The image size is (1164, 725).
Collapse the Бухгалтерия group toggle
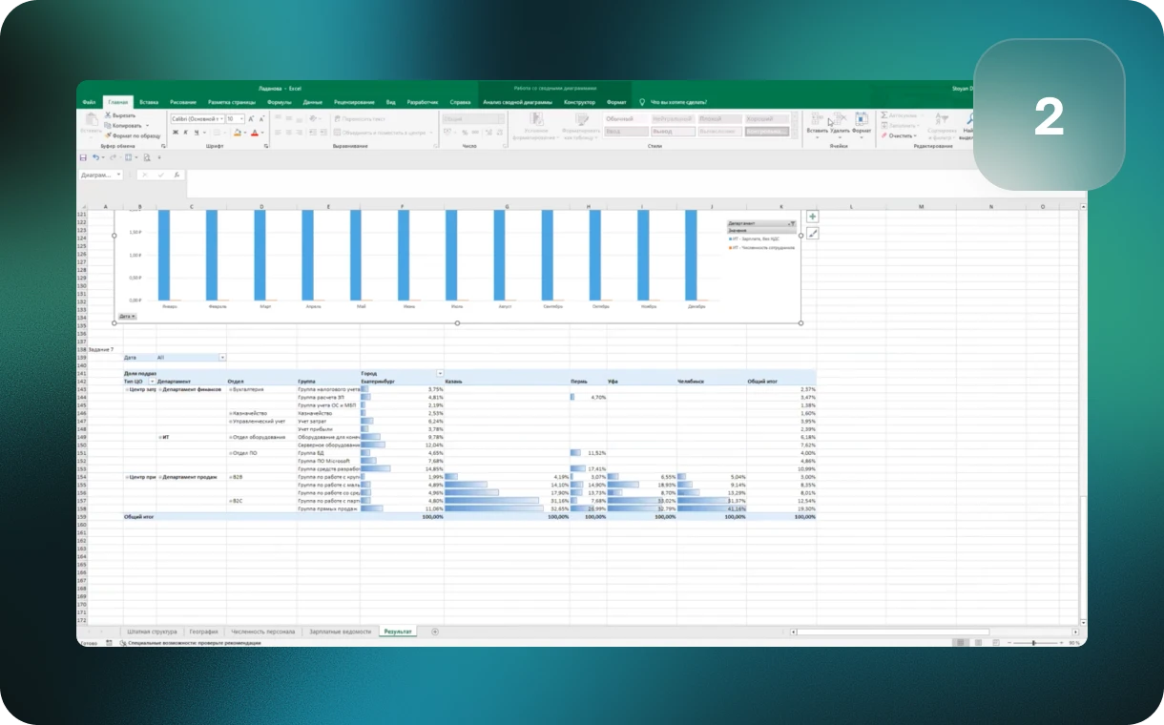click(x=230, y=389)
